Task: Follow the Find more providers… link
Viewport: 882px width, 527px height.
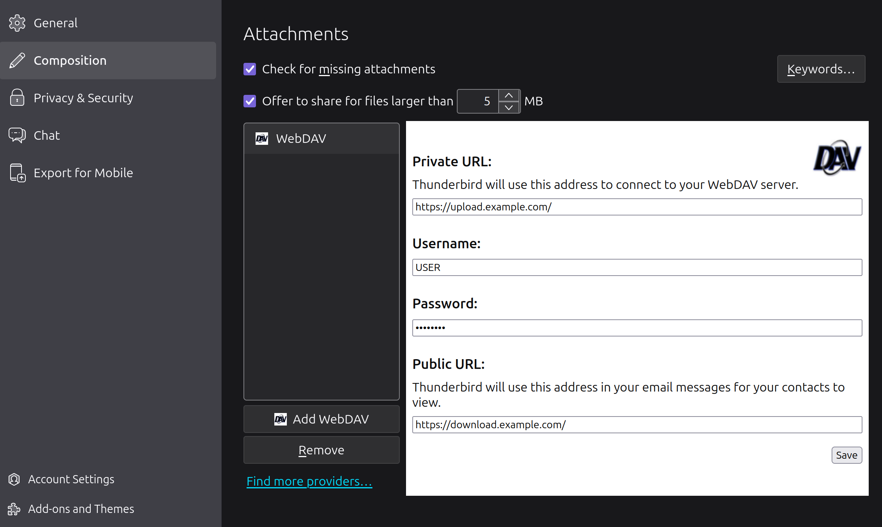Action: pyautogui.click(x=309, y=481)
